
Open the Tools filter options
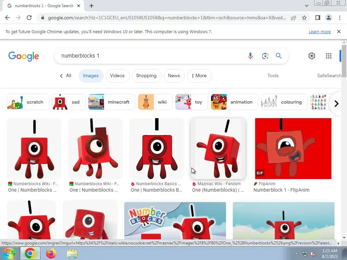coord(273,76)
